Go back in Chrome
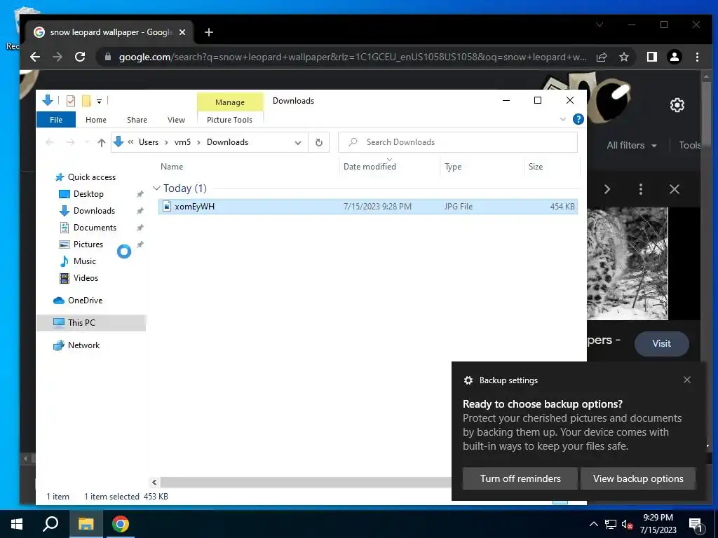The image size is (718, 538). coord(35,57)
